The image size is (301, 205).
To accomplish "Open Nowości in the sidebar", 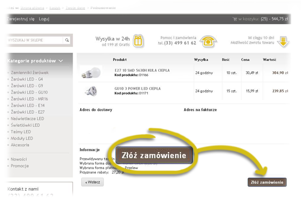I will (x=19, y=159).
